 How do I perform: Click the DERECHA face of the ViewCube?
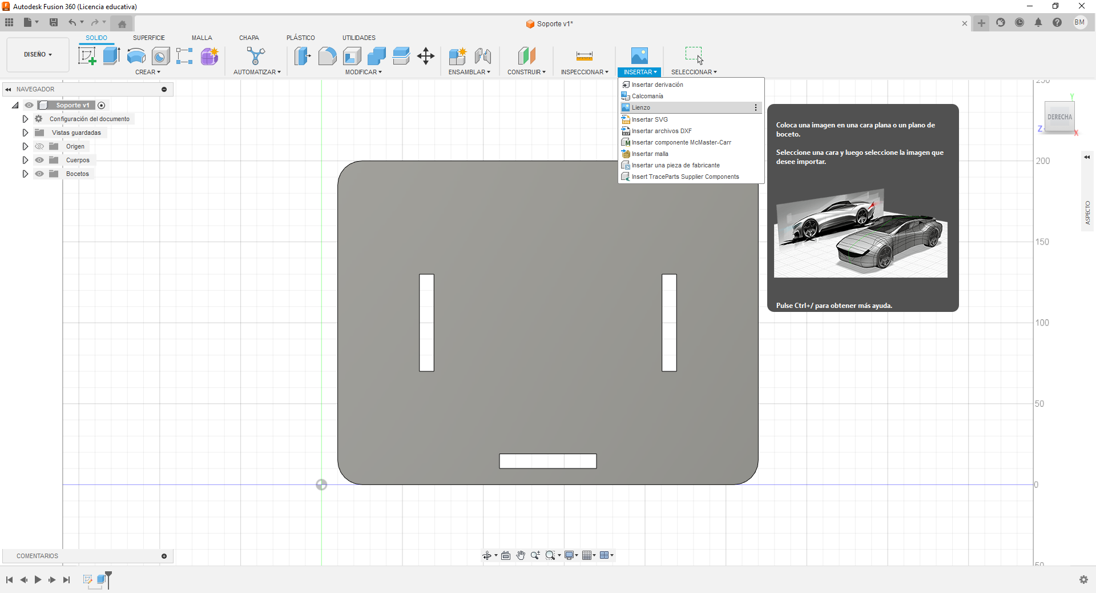click(1059, 117)
